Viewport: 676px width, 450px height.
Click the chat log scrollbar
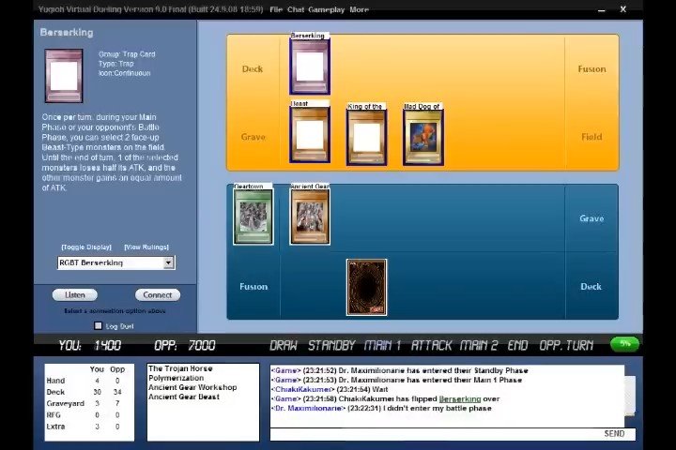630,396
